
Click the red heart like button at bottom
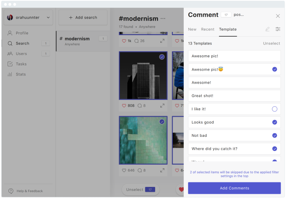[181, 190]
